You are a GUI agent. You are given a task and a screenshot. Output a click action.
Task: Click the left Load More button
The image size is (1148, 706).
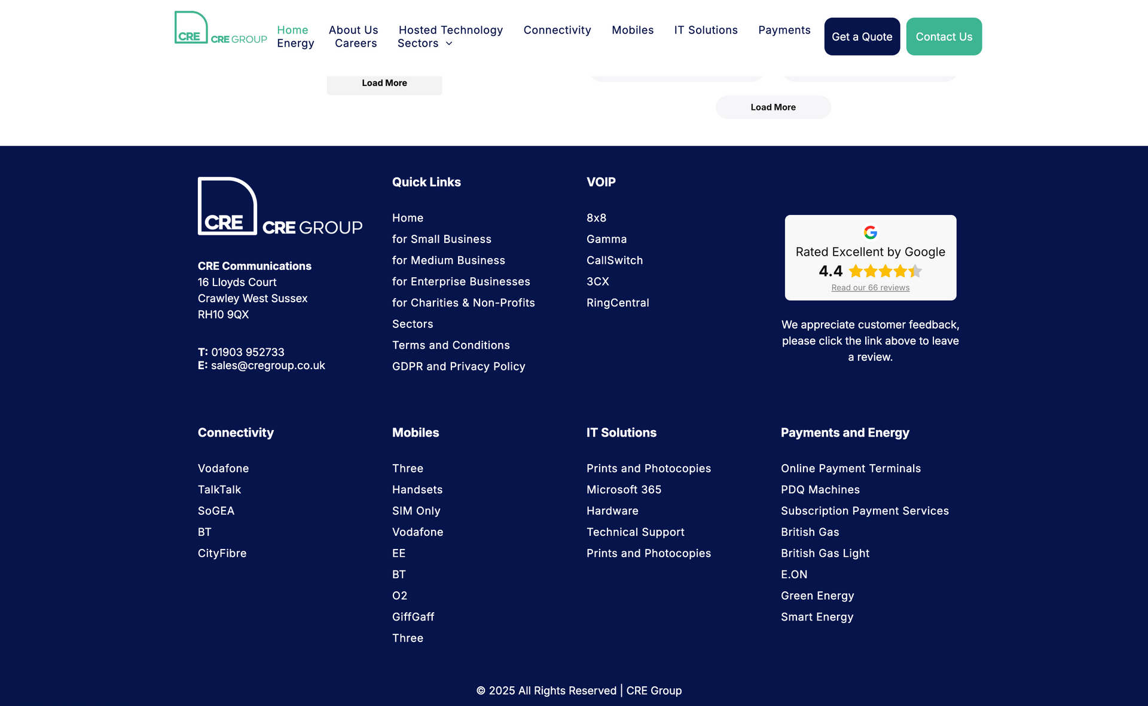384,84
